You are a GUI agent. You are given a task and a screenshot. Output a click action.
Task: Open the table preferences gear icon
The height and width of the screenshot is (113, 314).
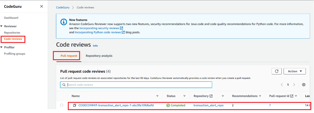[304, 85]
